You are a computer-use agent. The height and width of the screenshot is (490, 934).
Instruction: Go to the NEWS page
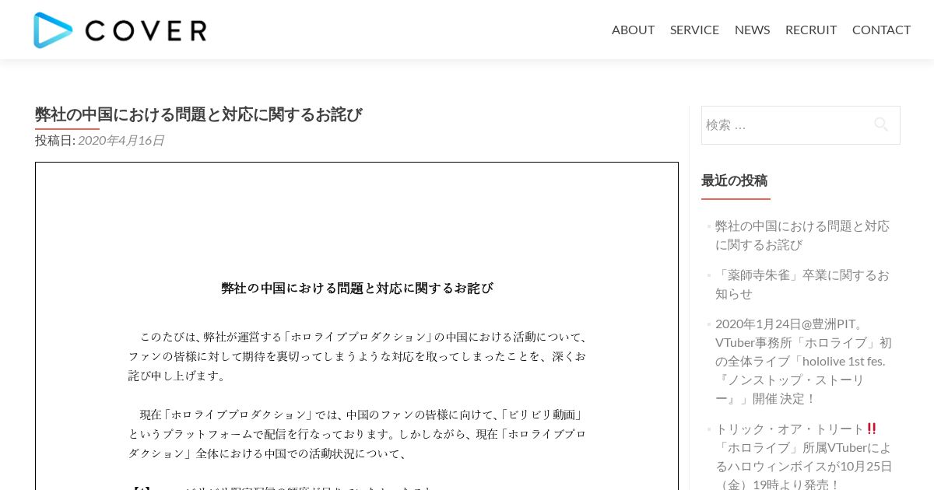coord(752,30)
